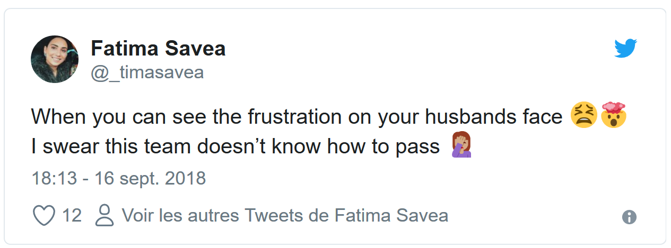Viewport: 671px width, 248px height.
Task: Click the facepalm woman emoji
Action: tap(461, 146)
